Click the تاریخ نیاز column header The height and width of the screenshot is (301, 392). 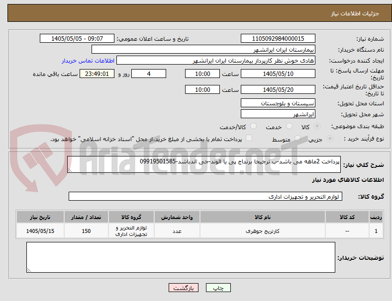40,217
